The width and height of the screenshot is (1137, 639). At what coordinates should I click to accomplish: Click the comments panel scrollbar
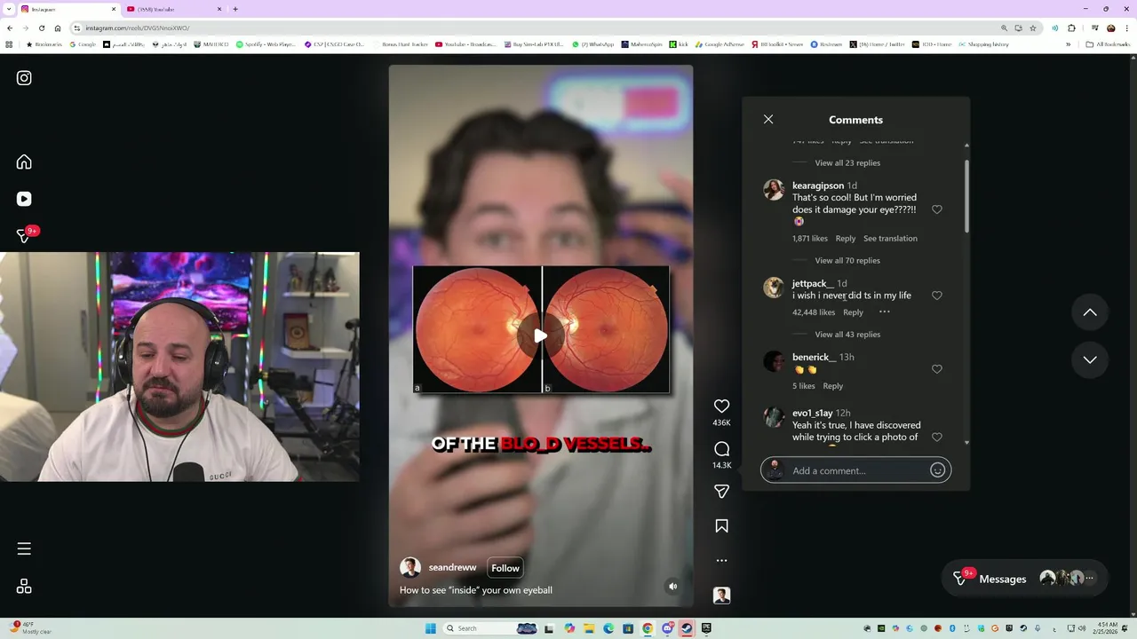point(966,197)
